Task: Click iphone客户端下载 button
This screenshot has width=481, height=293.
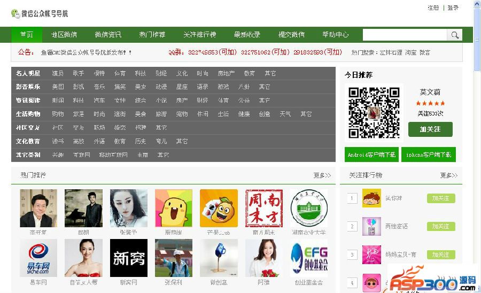Action: (429, 155)
